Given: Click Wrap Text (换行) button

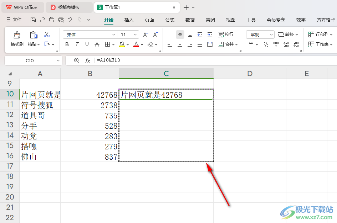Looking at the screenshot, I should pyautogui.click(x=225, y=34).
